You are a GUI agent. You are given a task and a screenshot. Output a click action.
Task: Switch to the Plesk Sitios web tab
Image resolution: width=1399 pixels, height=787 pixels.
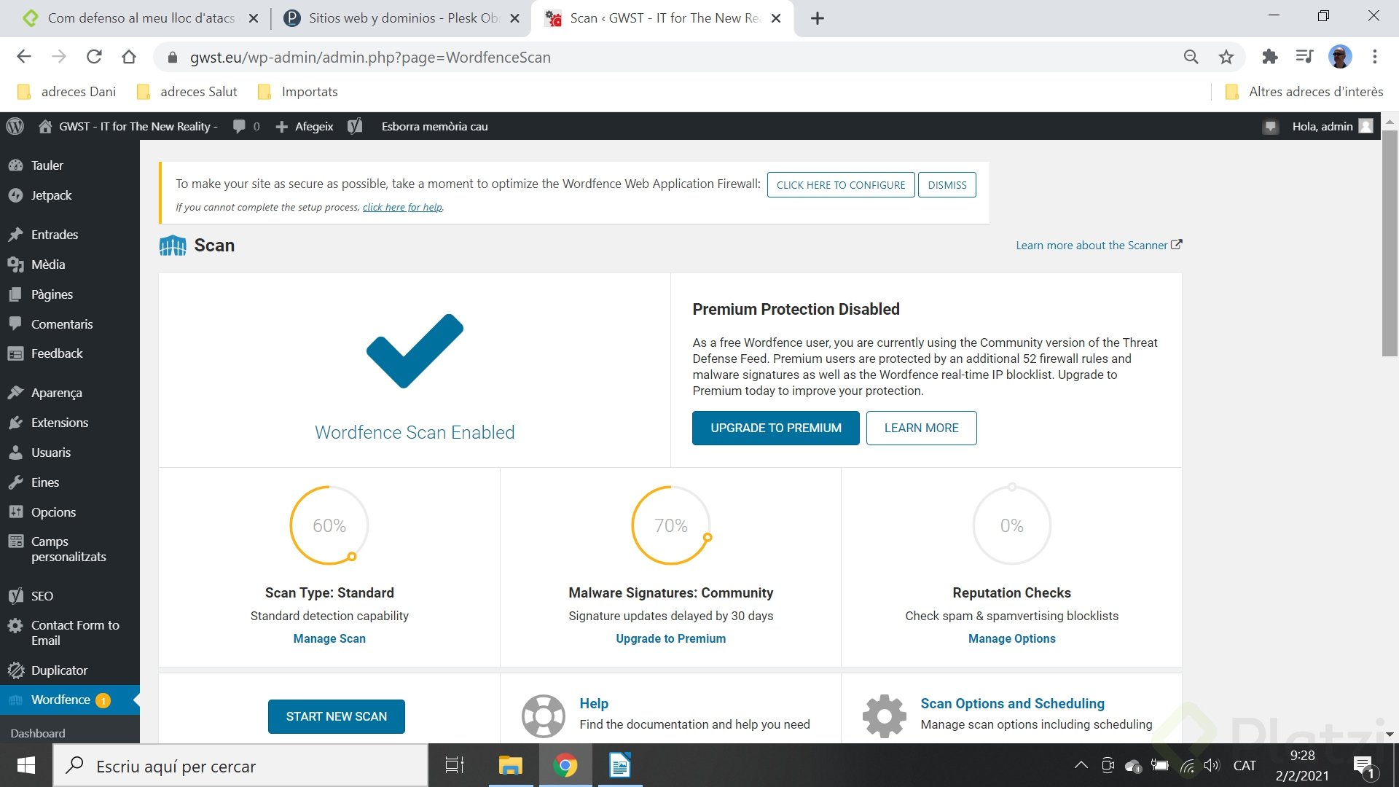pyautogui.click(x=402, y=18)
